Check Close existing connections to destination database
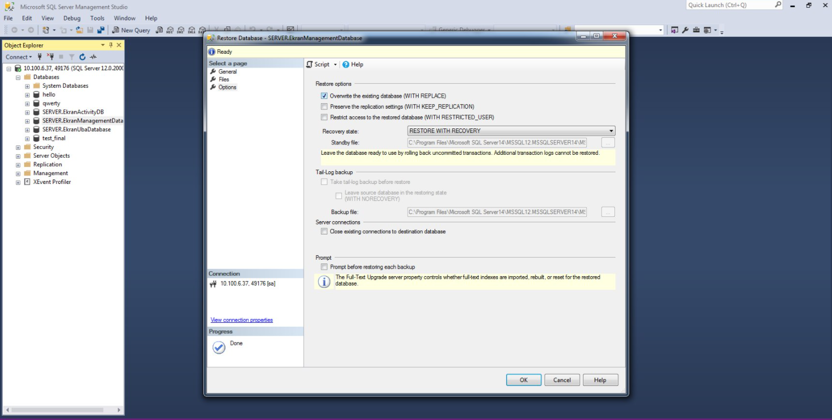 click(x=324, y=232)
